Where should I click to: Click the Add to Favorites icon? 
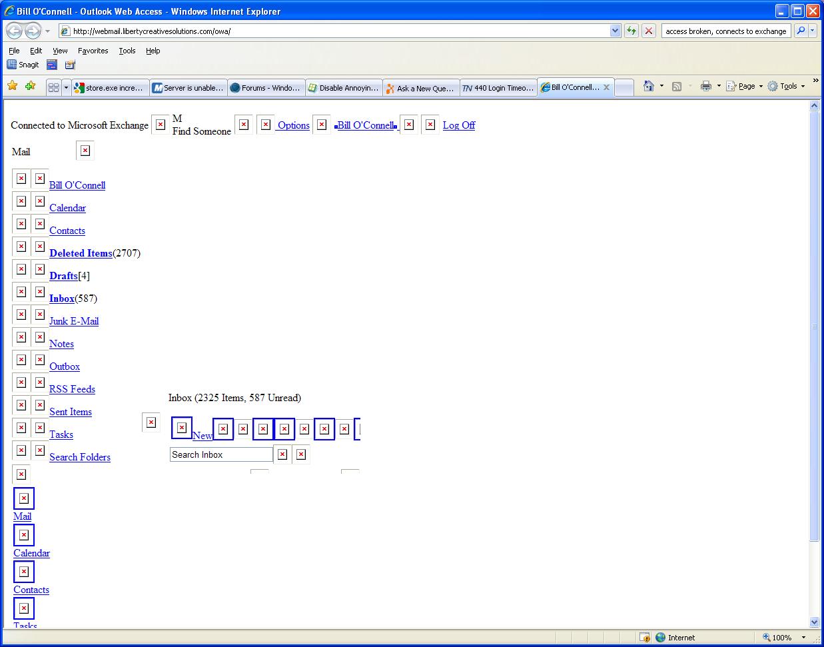pyautogui.click(x=30, y=86)
